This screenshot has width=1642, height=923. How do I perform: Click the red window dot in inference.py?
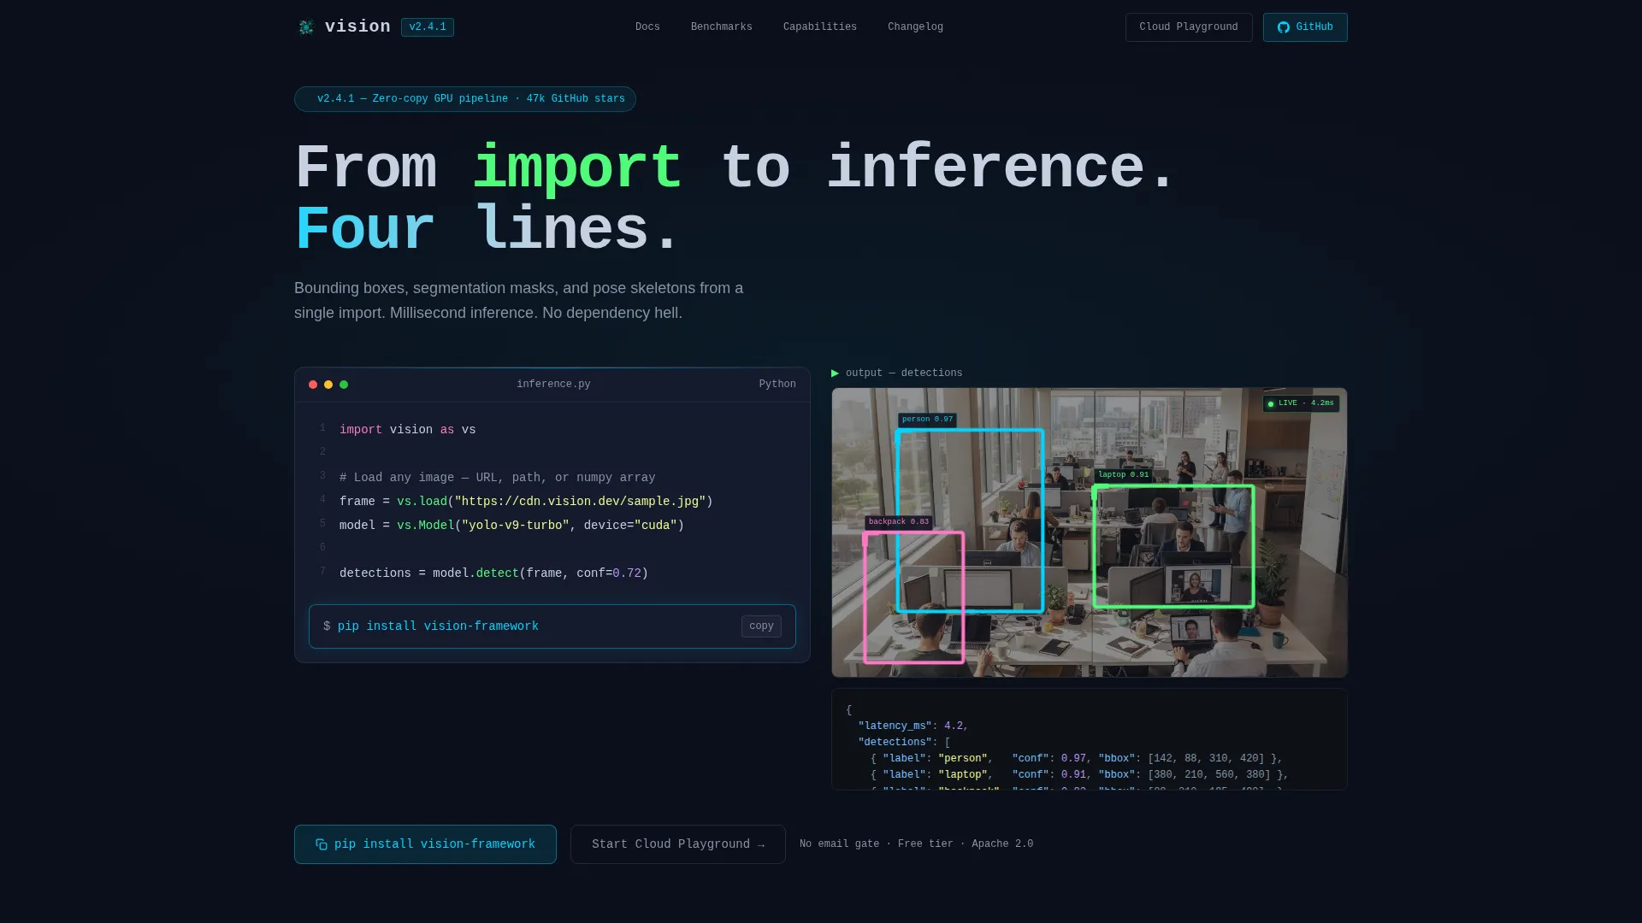pyautogui.click(x=313, y=385)
